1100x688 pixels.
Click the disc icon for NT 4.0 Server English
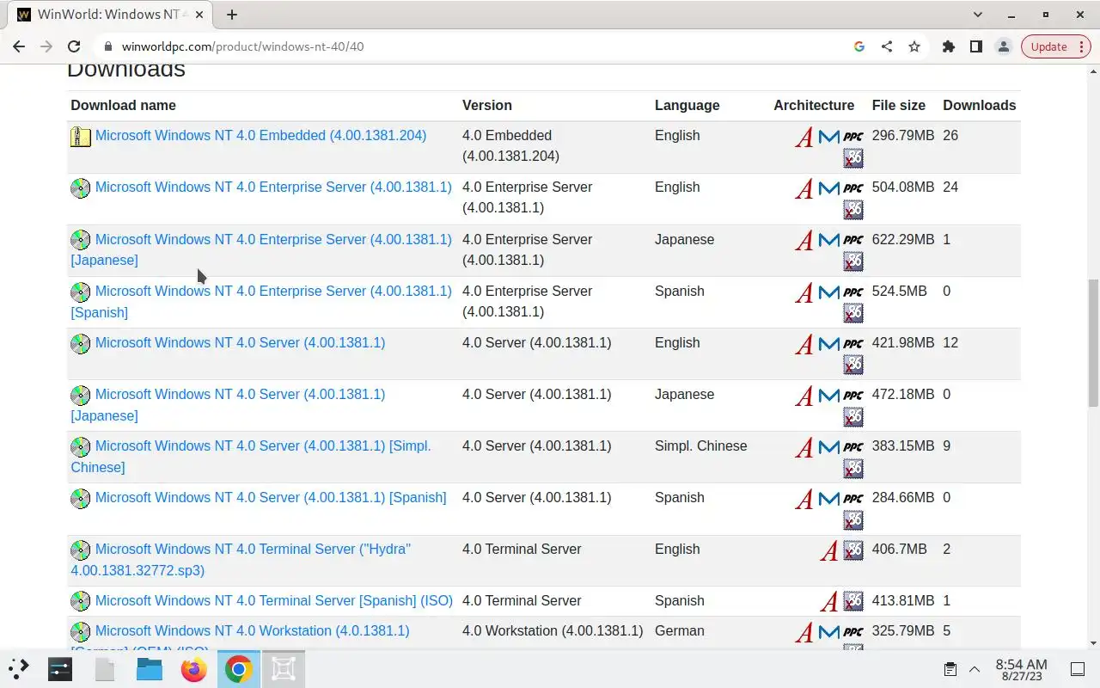pyautogui.click(x=80, y=343)
